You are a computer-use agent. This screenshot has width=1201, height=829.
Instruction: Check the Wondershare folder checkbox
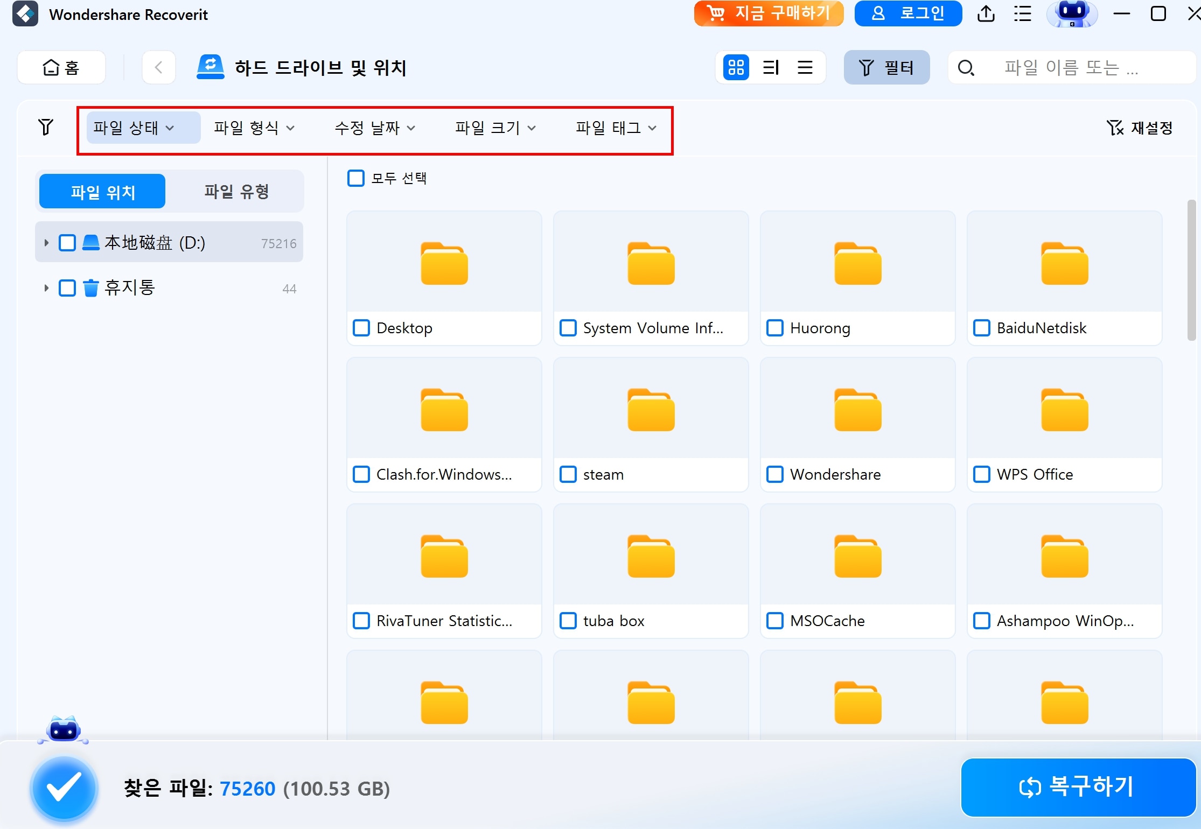[775, 474]
